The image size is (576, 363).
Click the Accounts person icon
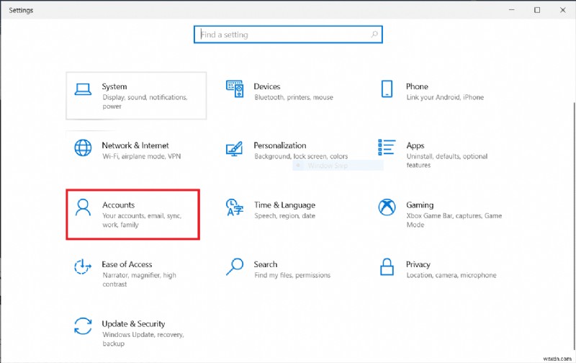84,208
